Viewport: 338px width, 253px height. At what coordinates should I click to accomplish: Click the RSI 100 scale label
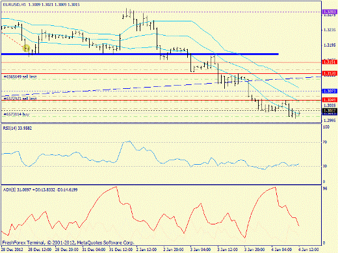pos(326,127)
